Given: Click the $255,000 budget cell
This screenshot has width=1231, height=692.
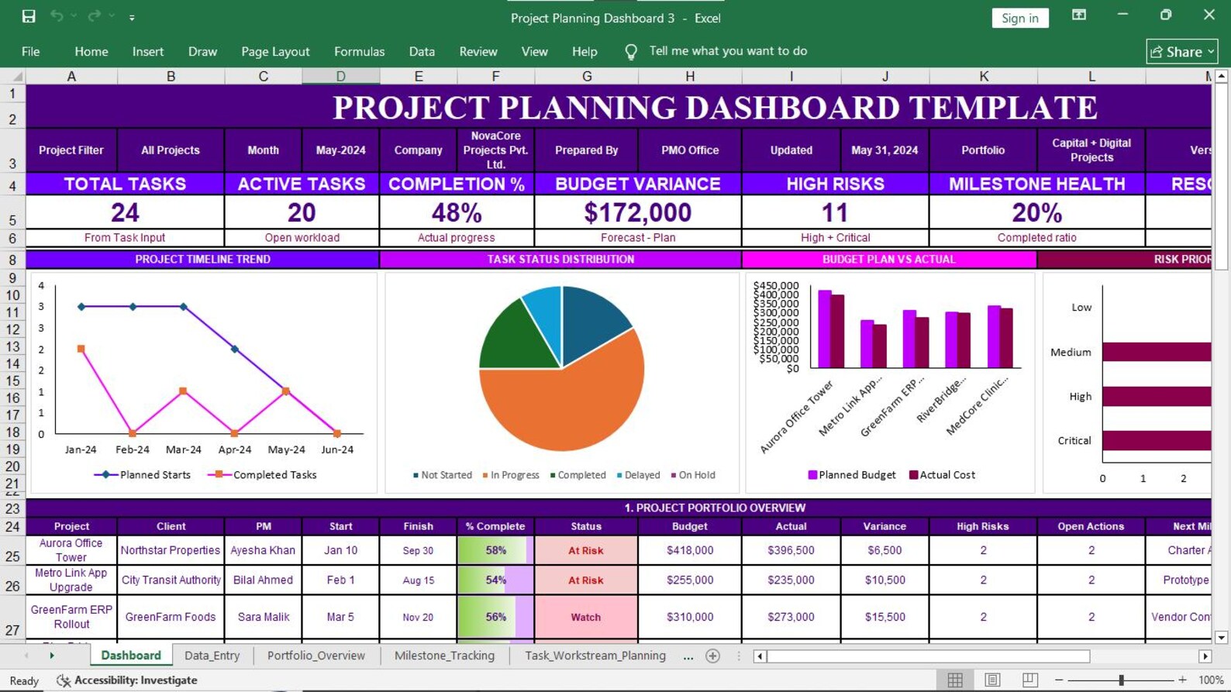Looking at the screenshot, I should 690,580.
